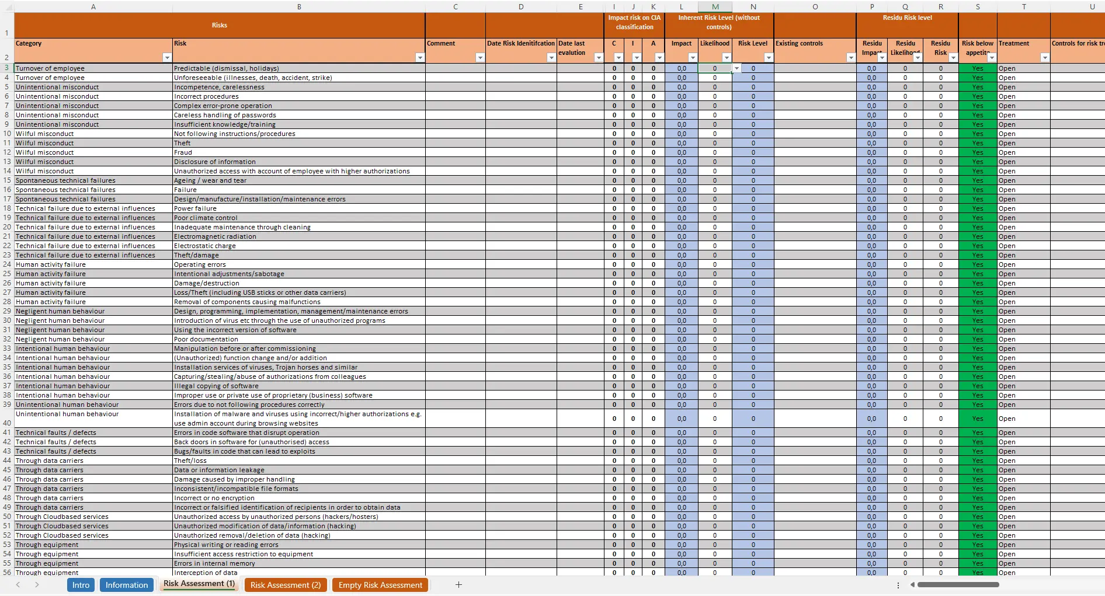Open the Intro sheet tab

81,585
